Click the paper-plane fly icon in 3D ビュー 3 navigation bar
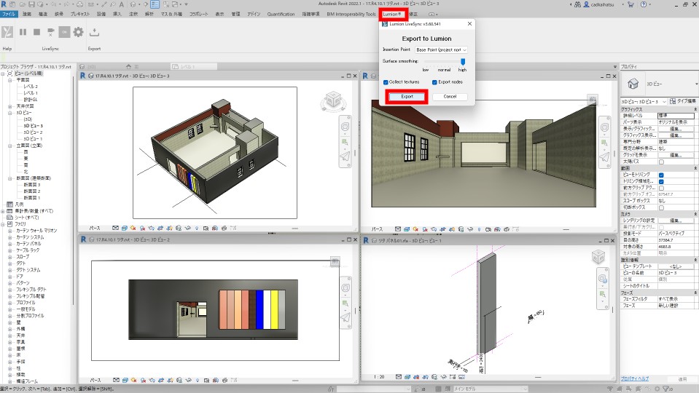Screen dimensions: 699x393 (345, 156)
